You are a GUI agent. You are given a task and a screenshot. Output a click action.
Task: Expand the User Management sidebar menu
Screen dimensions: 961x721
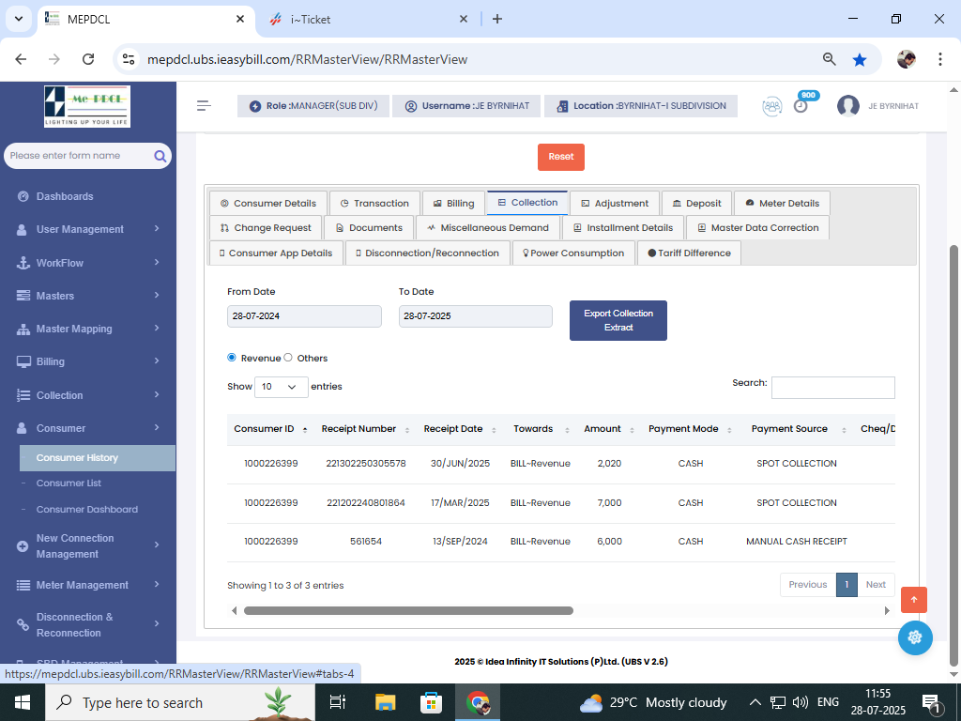coord(88,229)
